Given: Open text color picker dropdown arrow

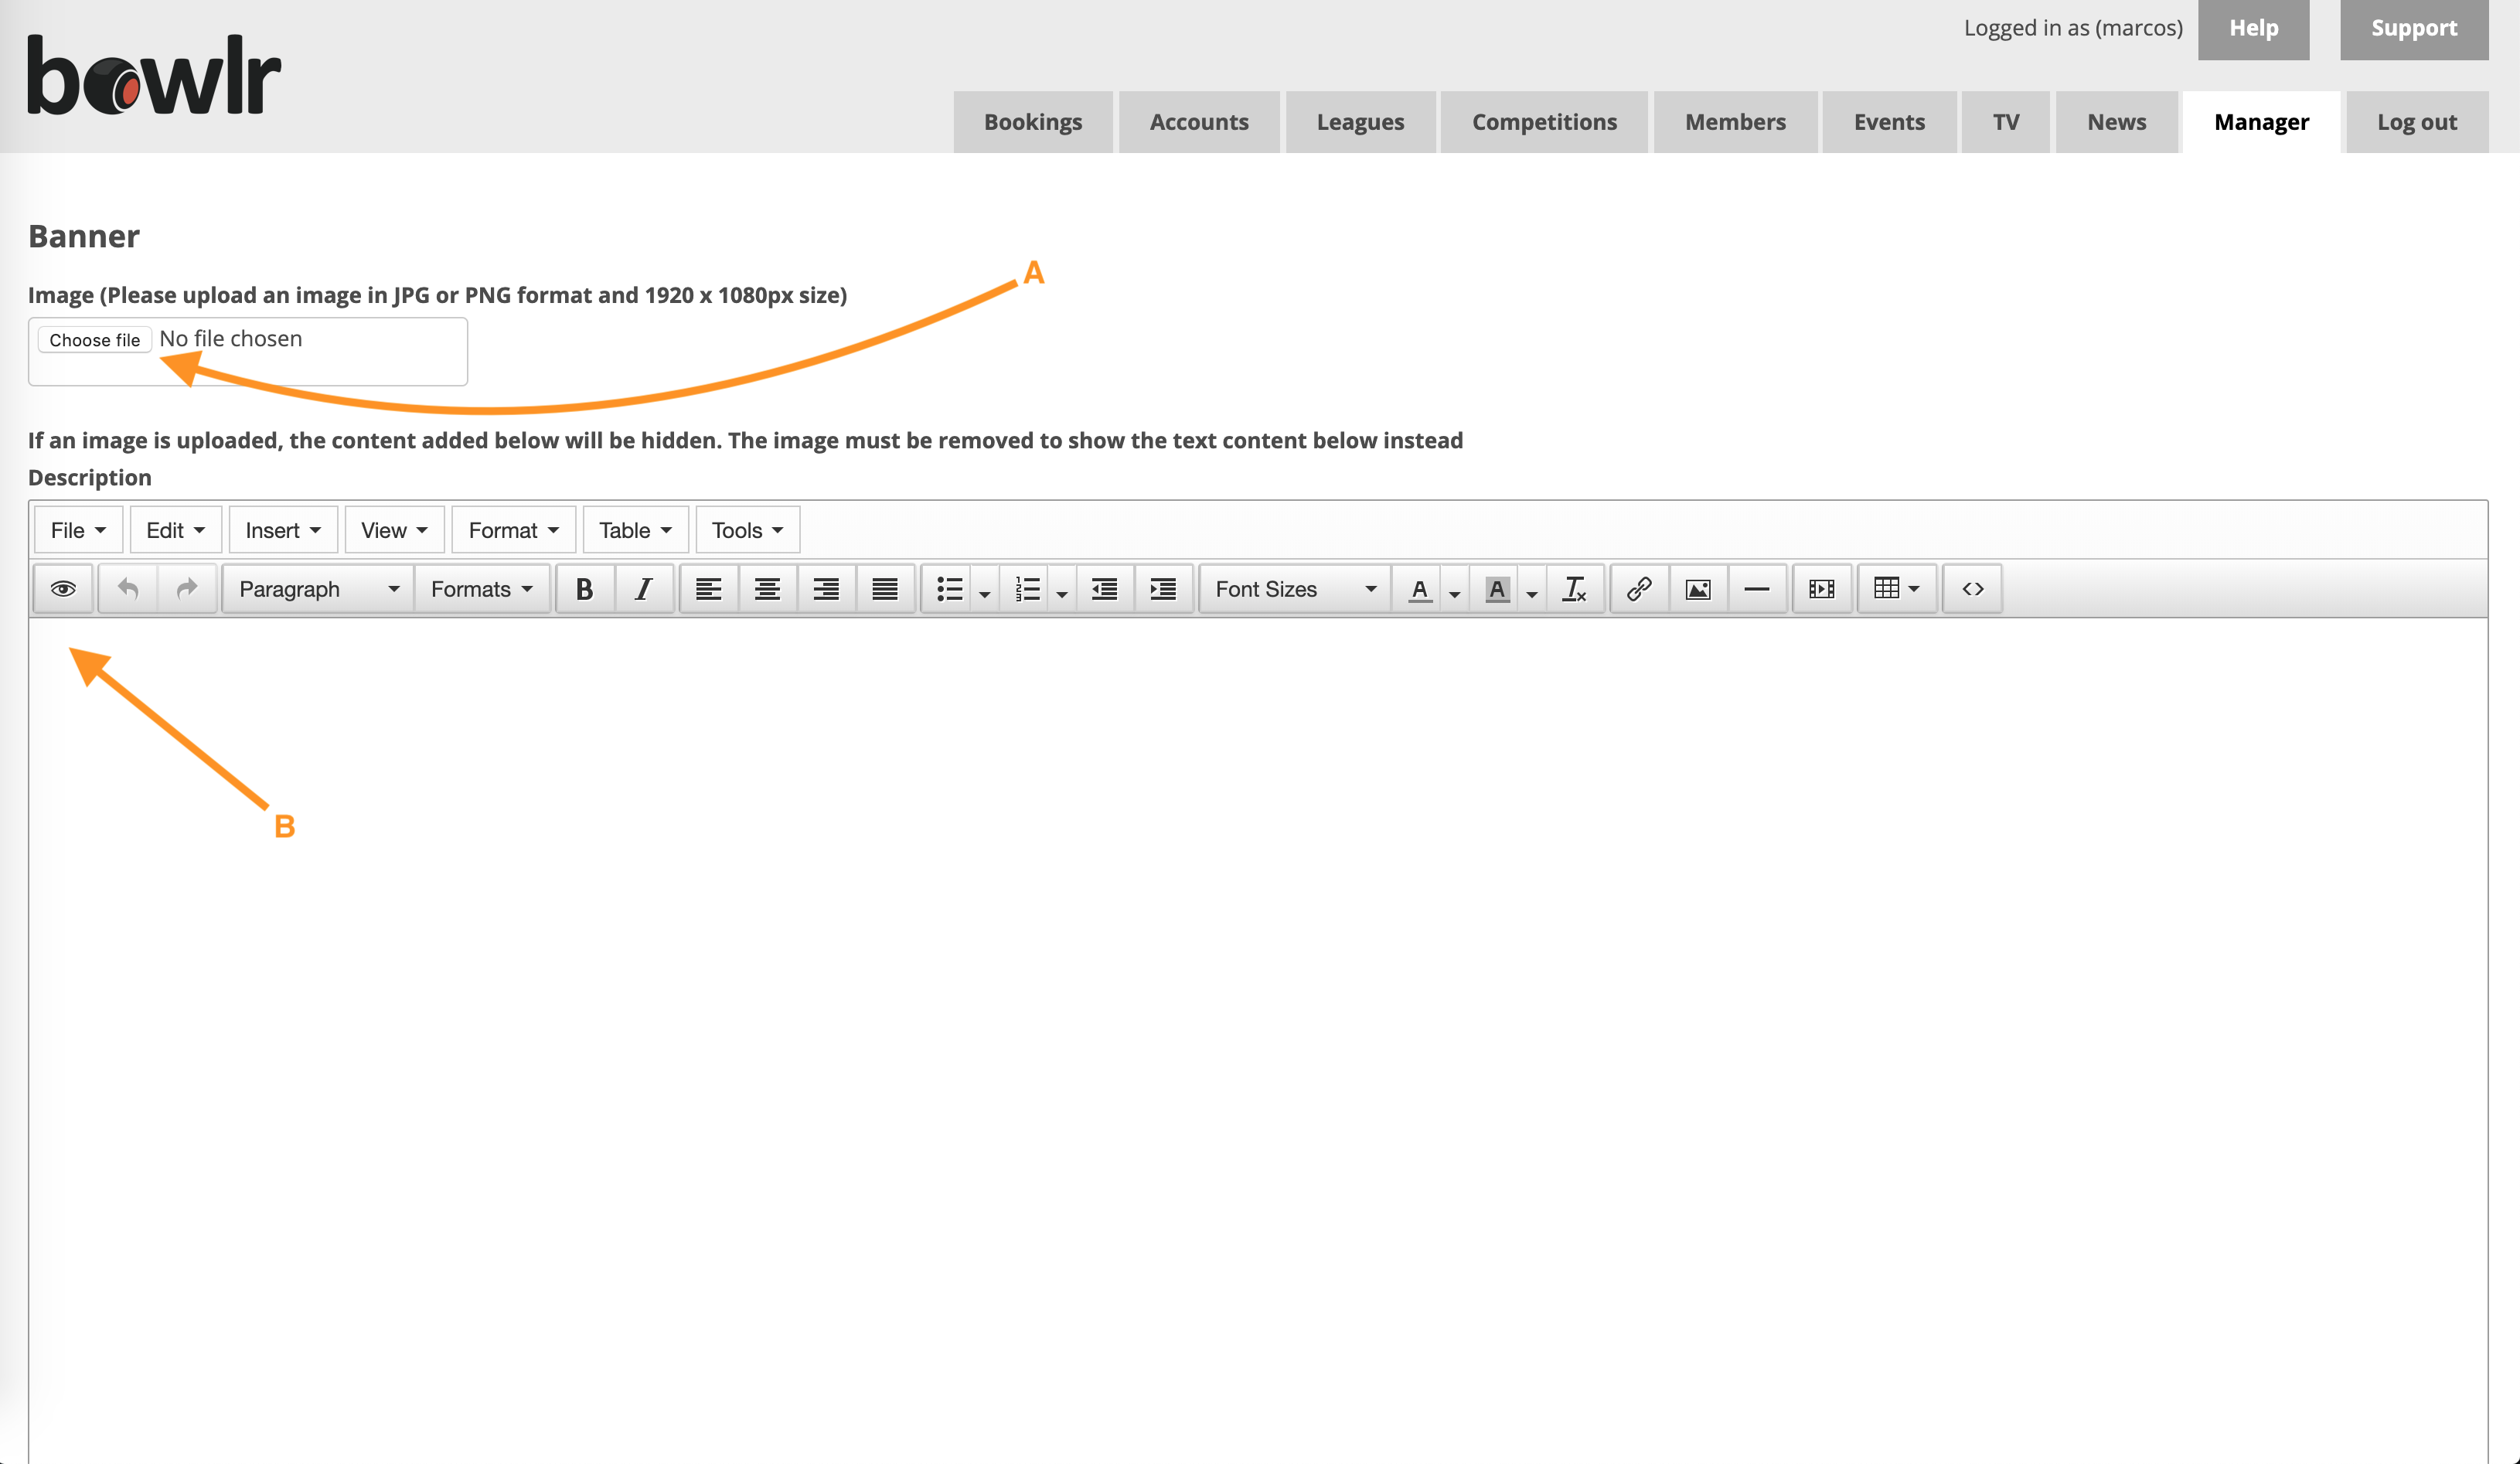Looking at the screenshot, I should [x=1455, y=590].
